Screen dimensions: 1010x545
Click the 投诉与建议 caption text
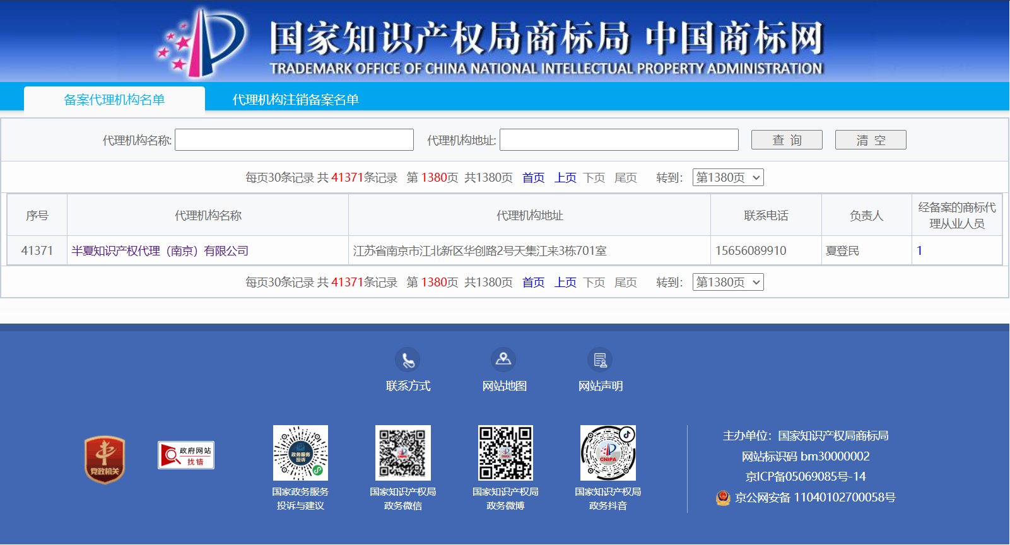click(300, 506)
